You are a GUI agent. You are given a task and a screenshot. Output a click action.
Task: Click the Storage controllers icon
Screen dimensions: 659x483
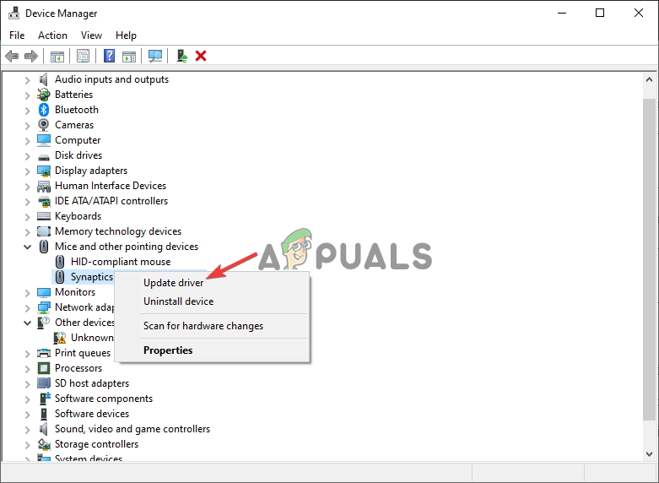click(x=44, y=444)
